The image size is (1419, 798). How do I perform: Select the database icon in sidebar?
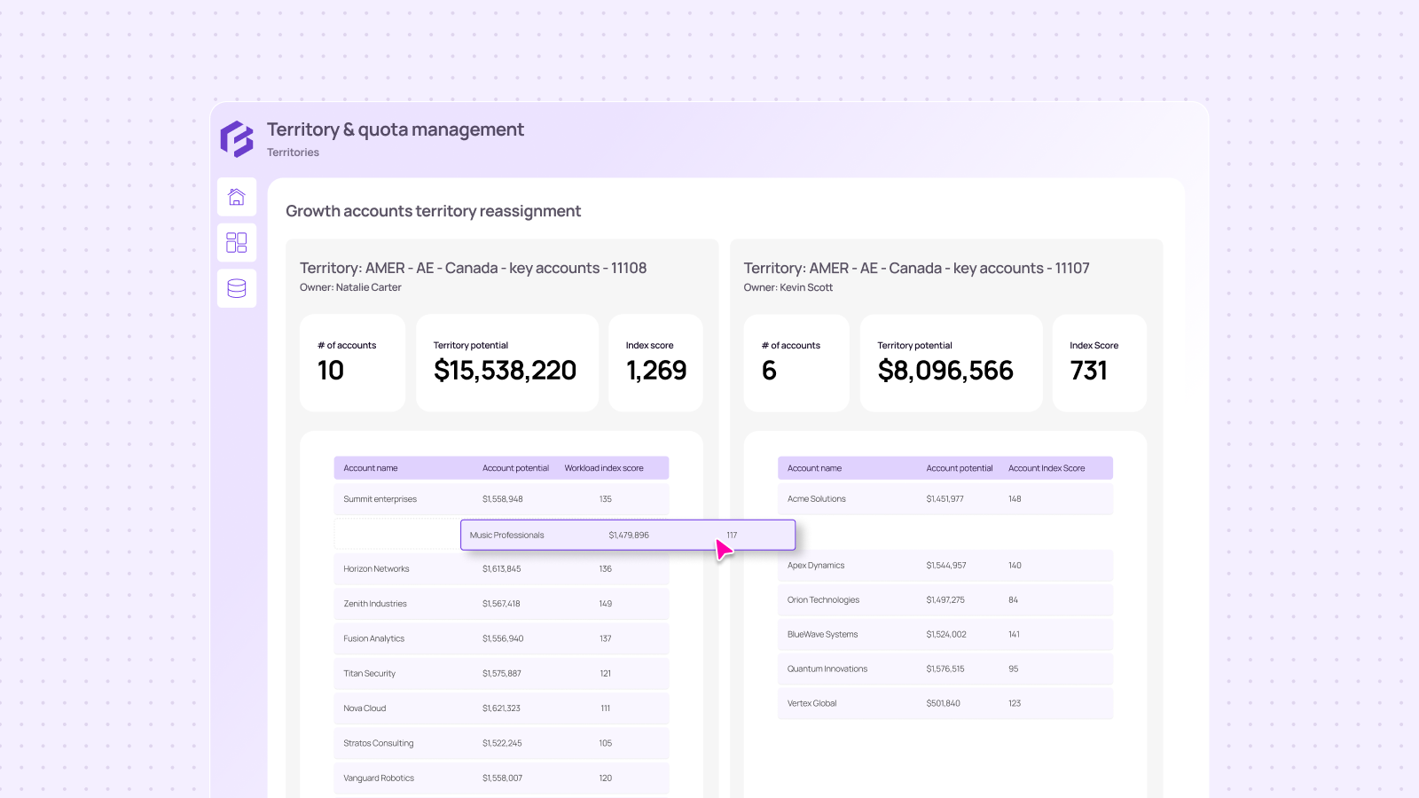coord(237,288)
